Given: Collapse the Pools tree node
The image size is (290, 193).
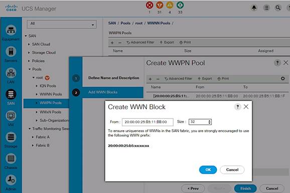Looking at the screenshot, I should [x=30, y=69].
